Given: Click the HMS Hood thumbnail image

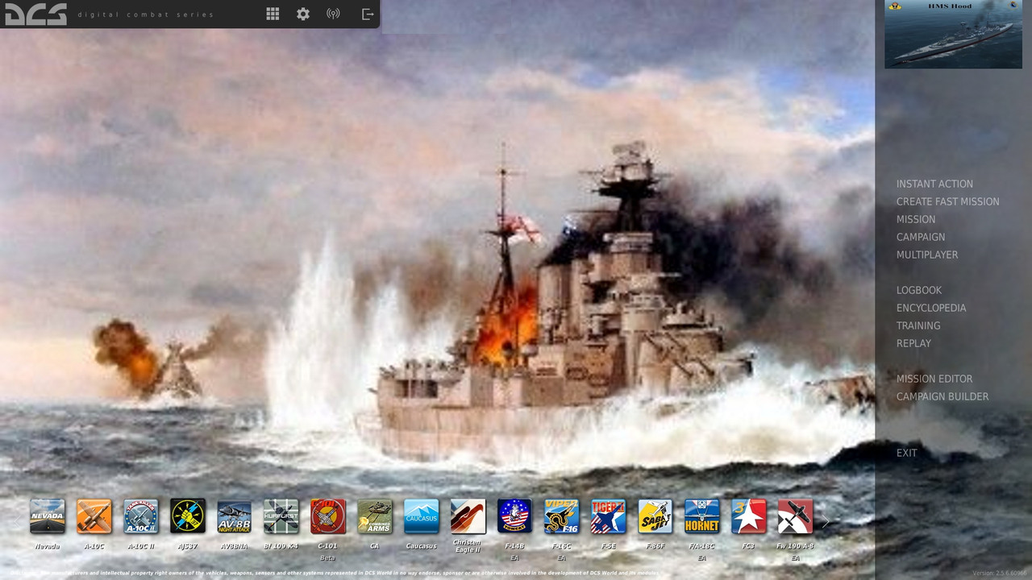Looking at the screenshot, I should point(953,34).
